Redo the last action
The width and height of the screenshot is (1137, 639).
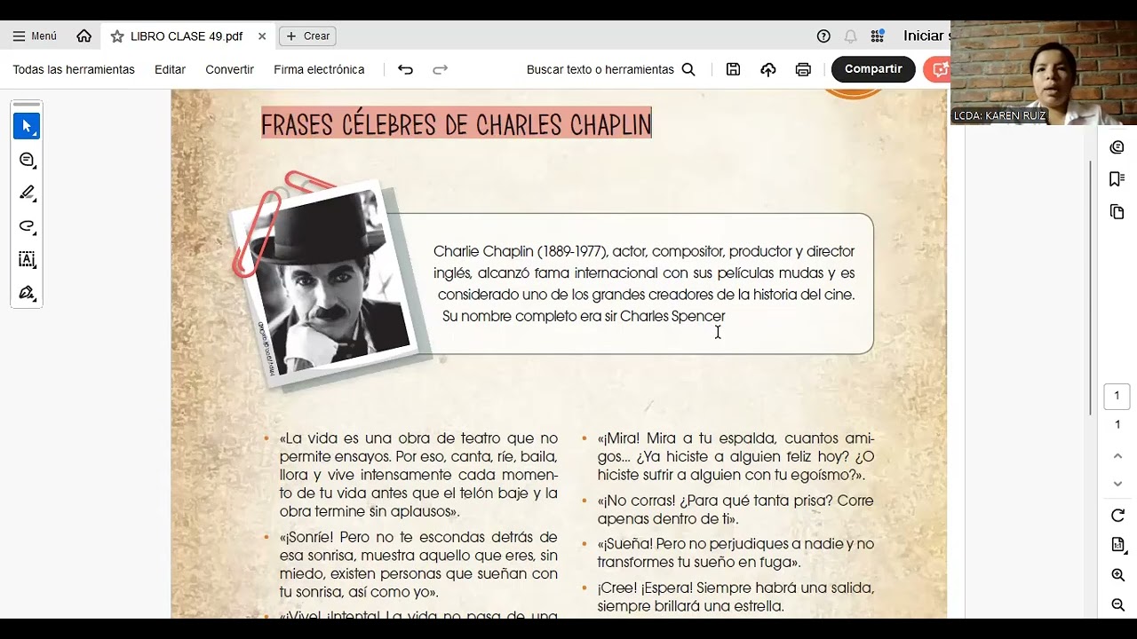point(440,69)
